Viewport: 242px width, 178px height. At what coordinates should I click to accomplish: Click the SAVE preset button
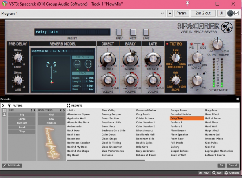coord(146,32)
